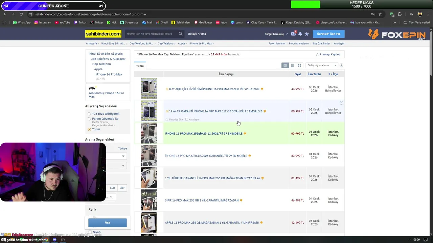
Task: Open the Kick bookmark
Action: [x=112, y=23]
